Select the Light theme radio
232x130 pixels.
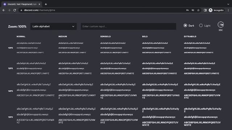[201, 26]
